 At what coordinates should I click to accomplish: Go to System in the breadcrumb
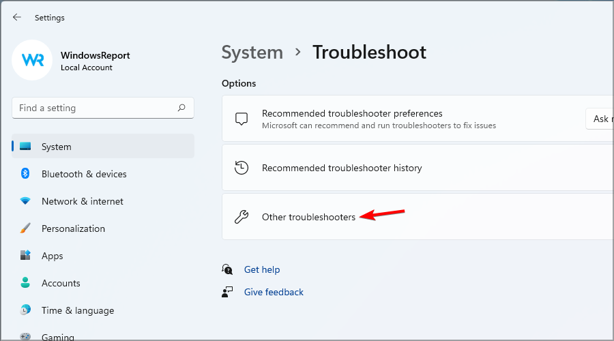pyautogui.click(x=252, y=53)
